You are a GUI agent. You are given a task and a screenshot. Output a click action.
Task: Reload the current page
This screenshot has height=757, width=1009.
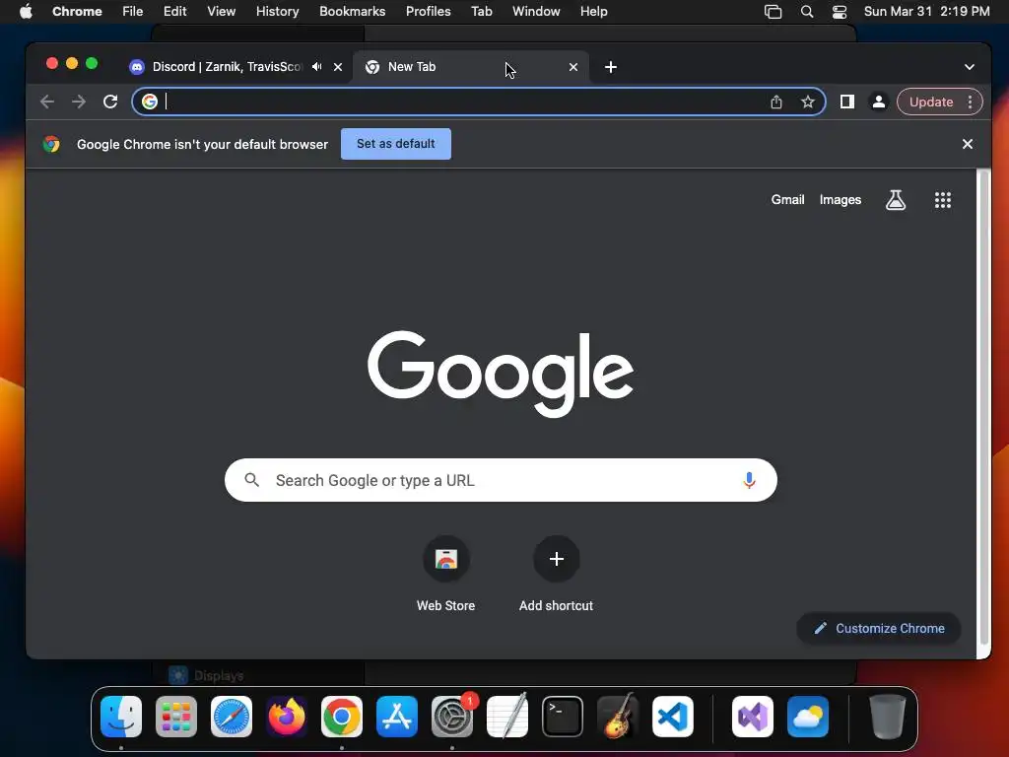[110, 102]
